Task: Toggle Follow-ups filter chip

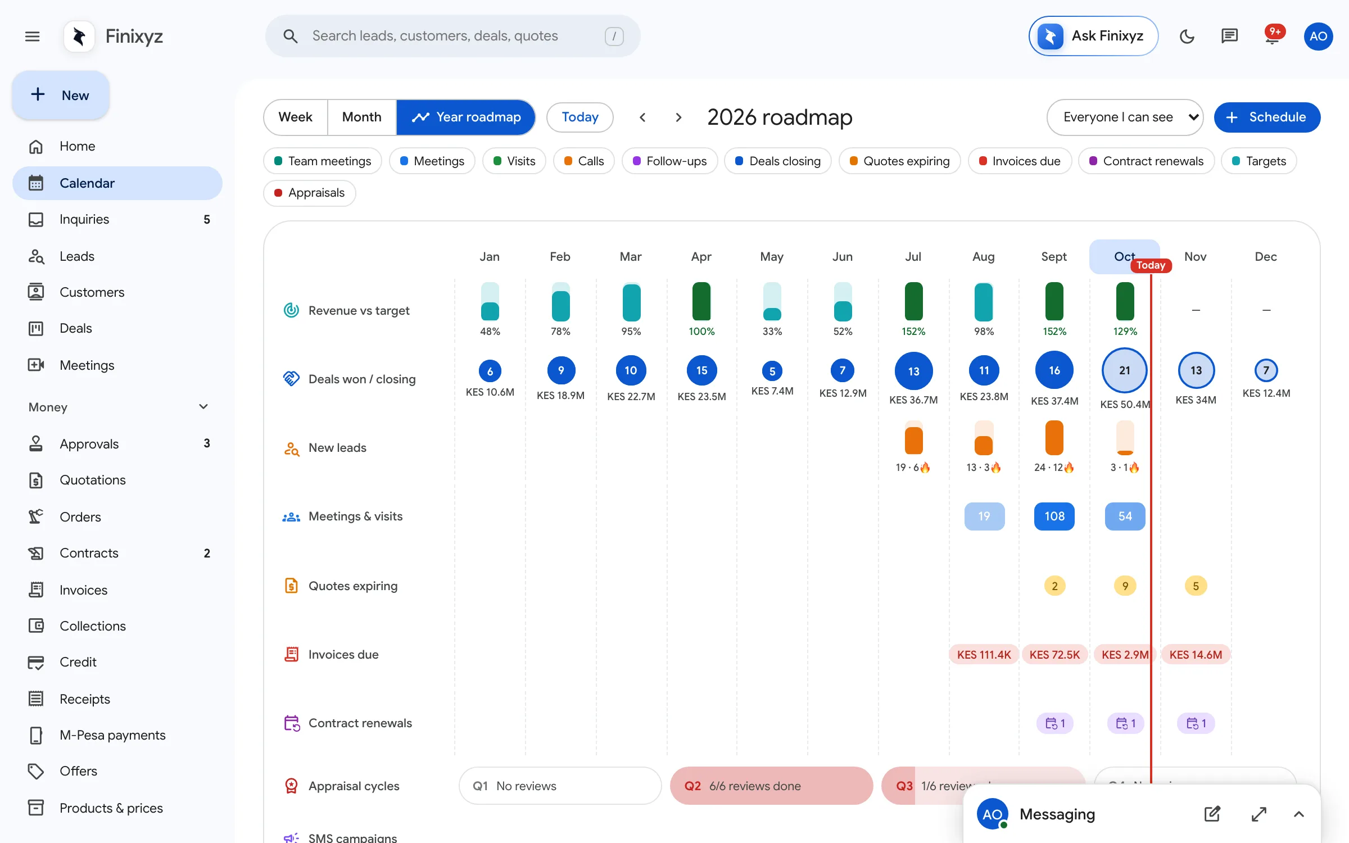Action: 670,161
